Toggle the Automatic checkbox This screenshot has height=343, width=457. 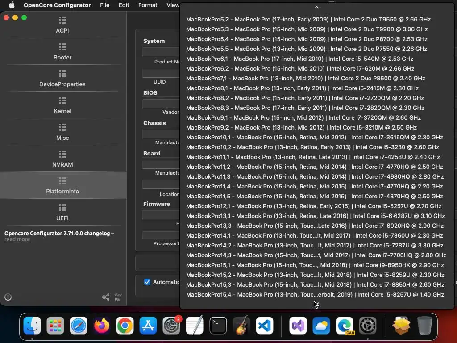(147, 282)
